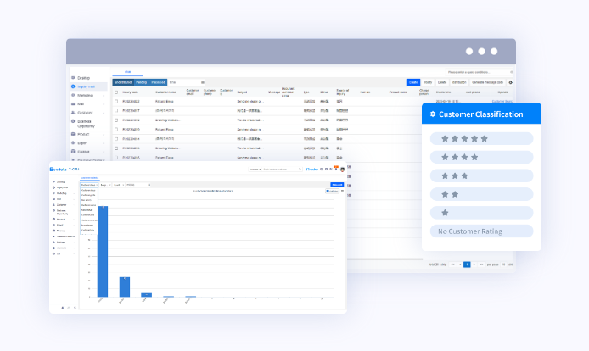This screenshot has height=351, width=589.
Task: Check the second inquiry row checkbox
Action: point(117,110)
